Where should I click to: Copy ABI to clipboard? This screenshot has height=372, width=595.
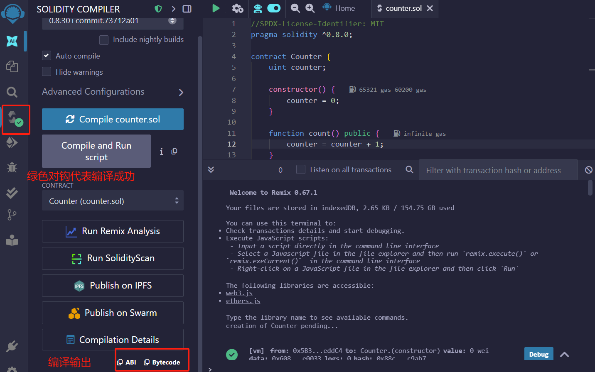click(x=127, y=362)
